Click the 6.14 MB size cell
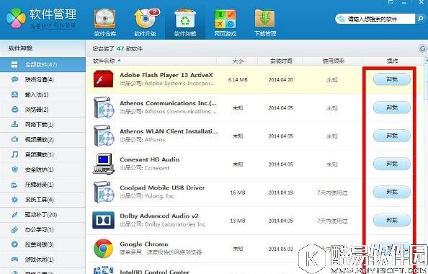This screenshot has height=274, width=428. [x=238, y=79]
